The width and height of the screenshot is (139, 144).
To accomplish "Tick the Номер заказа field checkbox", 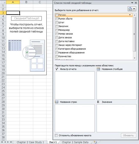I will click(x=57, y=34).
